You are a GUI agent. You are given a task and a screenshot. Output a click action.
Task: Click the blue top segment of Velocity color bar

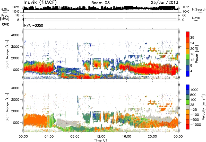point(188,87)
